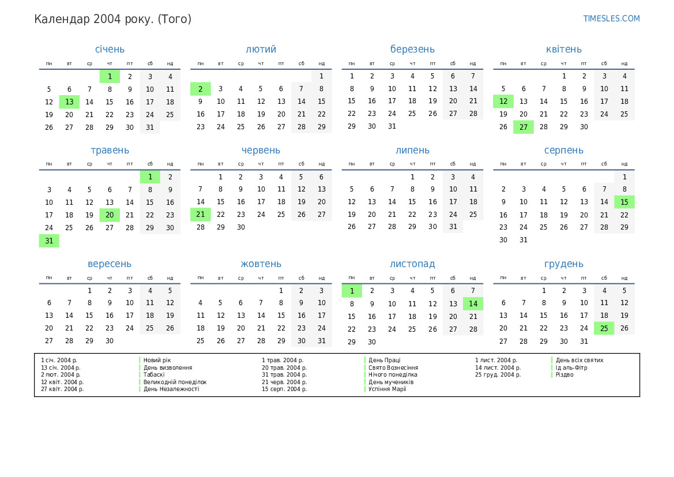Click legend entry 'Свято Вознесіння'
The image size is (674, 477).
(393, 367)
